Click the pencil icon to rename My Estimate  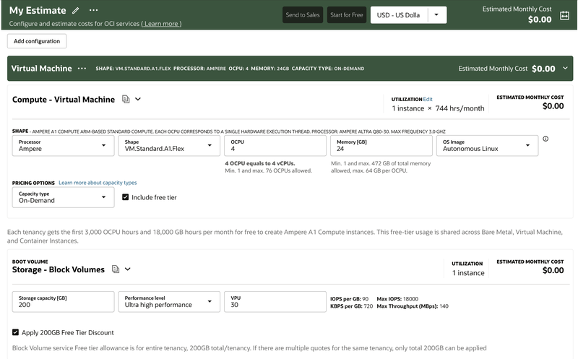point(76,10)
